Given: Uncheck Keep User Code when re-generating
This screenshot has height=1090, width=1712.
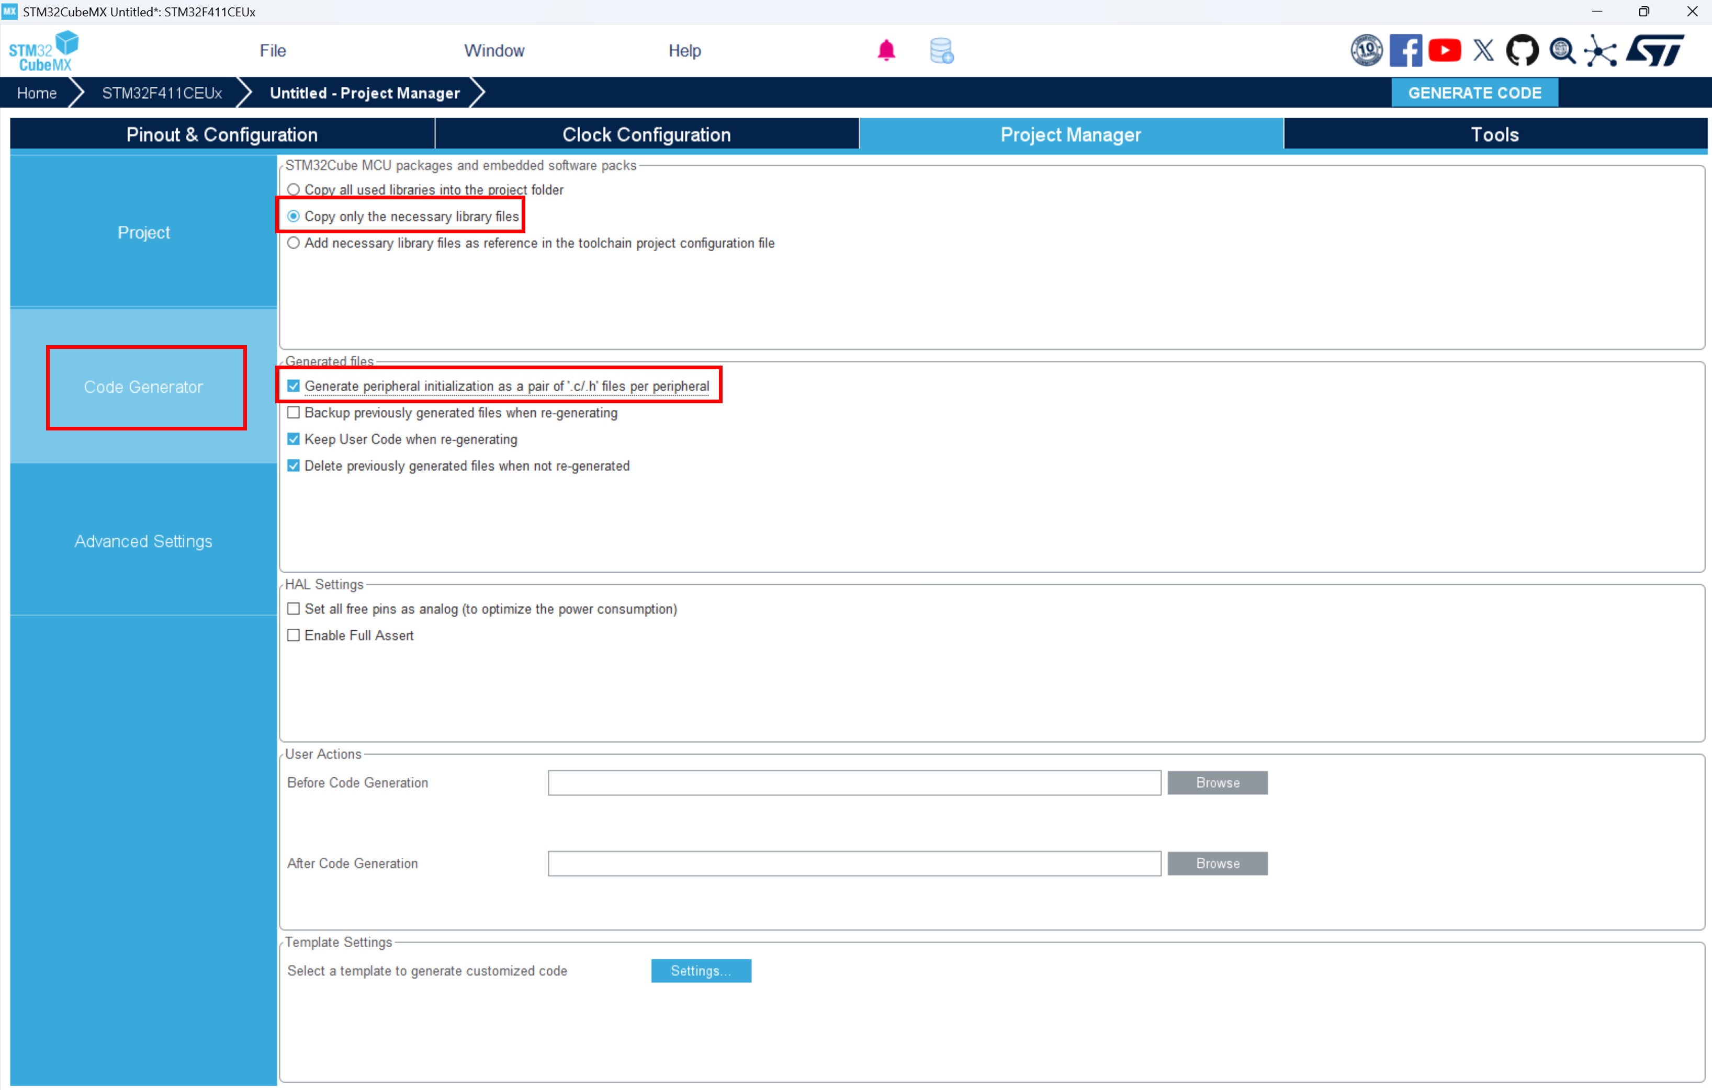Looking at the screenshot, I should [294, 439].
